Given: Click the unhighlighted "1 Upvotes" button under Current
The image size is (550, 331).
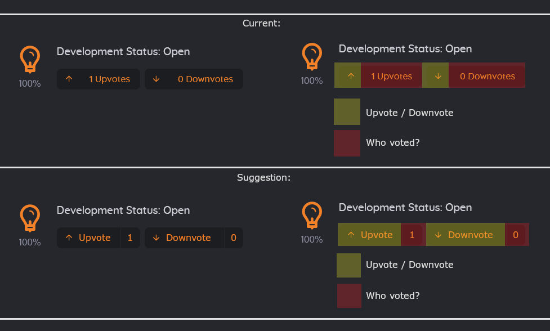Looking at the screenshot, I should 98,79.
